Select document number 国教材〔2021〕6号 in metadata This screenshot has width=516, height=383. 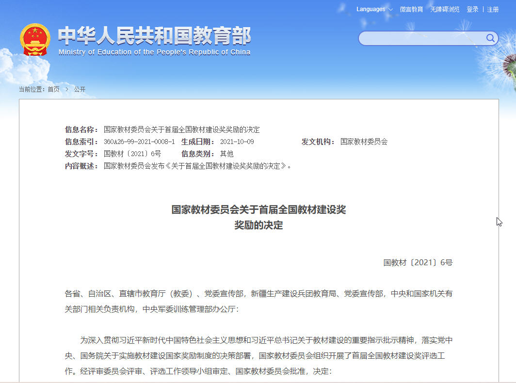coord(132,154)
